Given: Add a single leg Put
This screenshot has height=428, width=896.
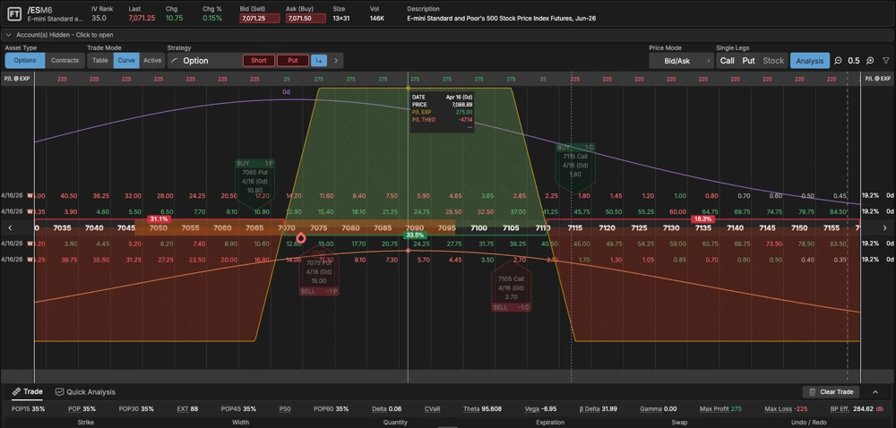Looking at the screenshot, I should pyautogui.click(x=748, y=61).
